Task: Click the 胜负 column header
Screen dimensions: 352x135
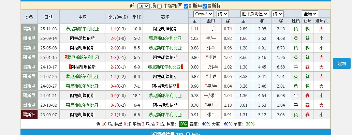Action: point(296,21)
